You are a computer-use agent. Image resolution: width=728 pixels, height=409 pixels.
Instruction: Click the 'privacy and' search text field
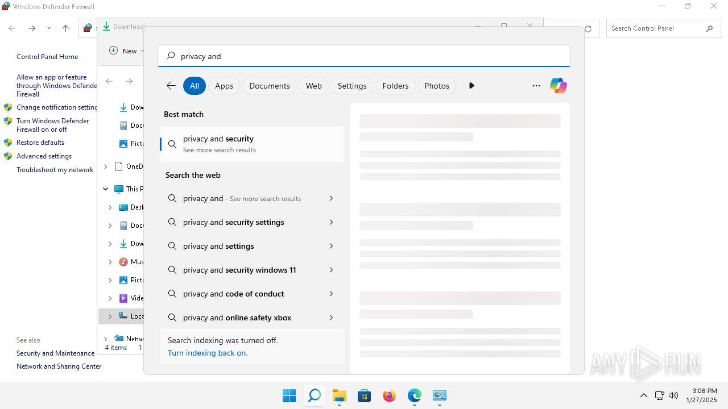coord(364,56)
